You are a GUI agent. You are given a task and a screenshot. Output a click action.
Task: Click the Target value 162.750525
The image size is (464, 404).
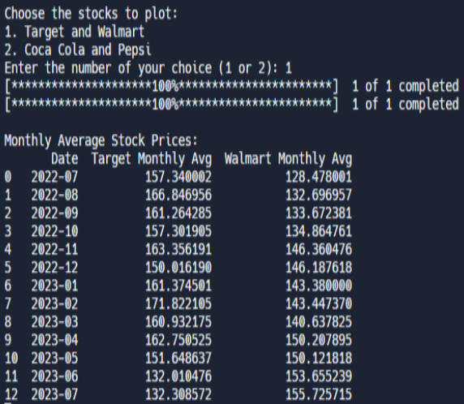pyautogui.click(x=178, y=340)
